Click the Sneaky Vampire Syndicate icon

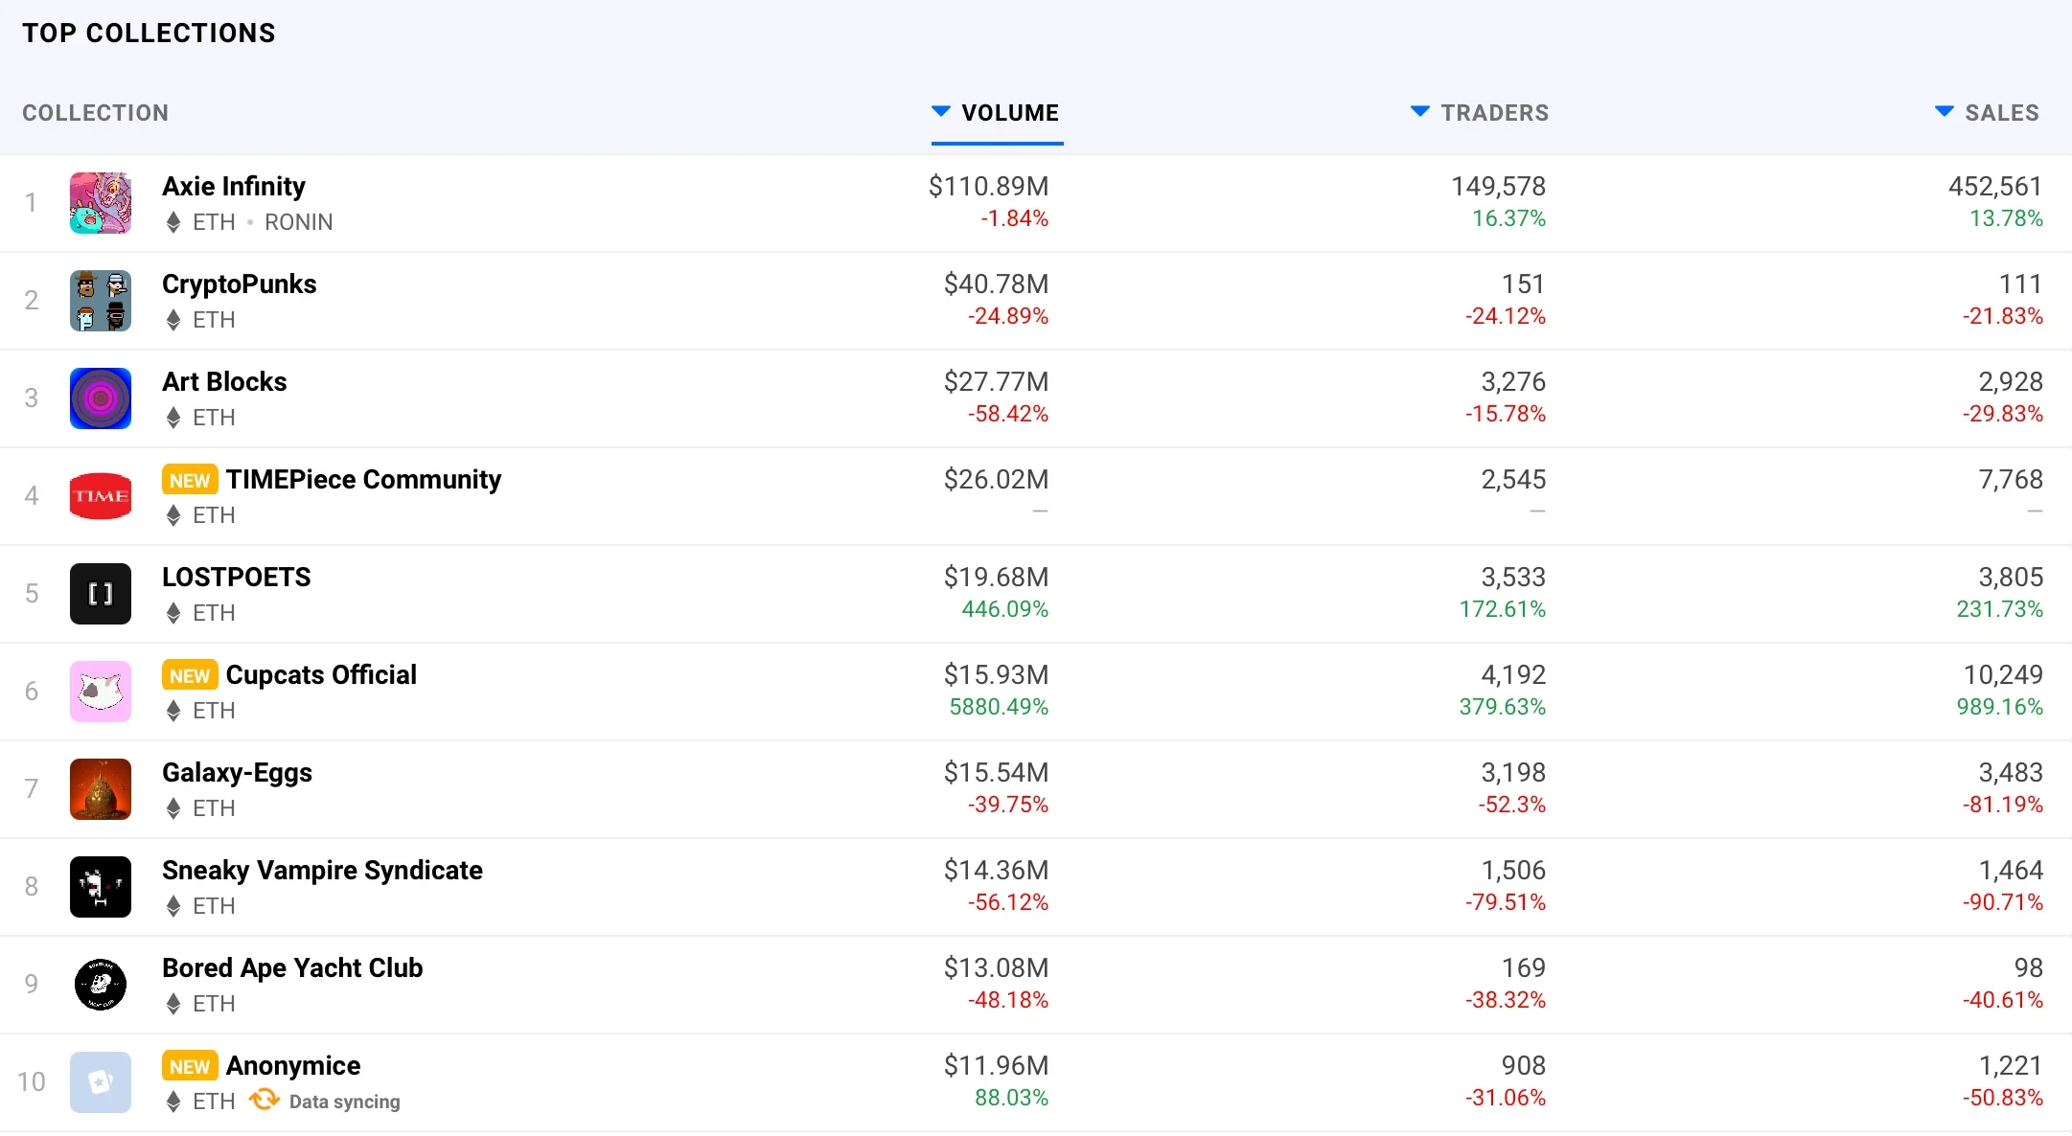(x=101, y=887)
